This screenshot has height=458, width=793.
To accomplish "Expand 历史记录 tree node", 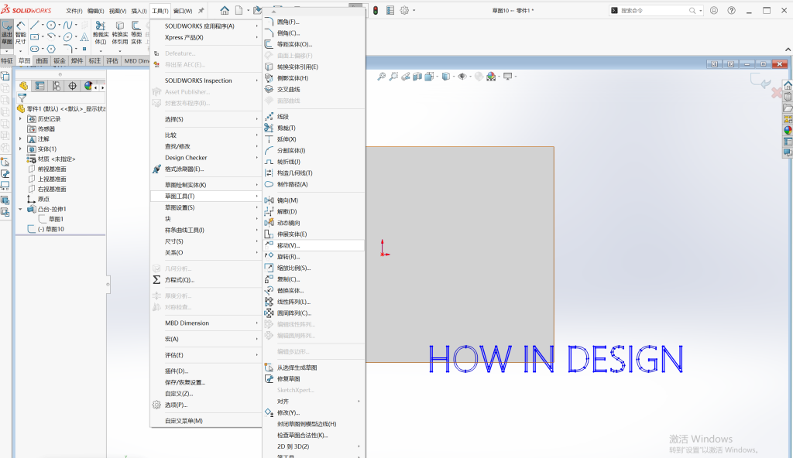I will (x=21, y=119).
